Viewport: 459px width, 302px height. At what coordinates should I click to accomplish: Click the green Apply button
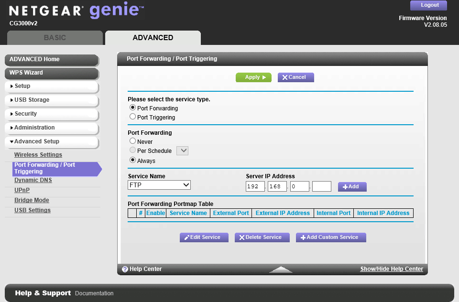[x=253, y=77]
